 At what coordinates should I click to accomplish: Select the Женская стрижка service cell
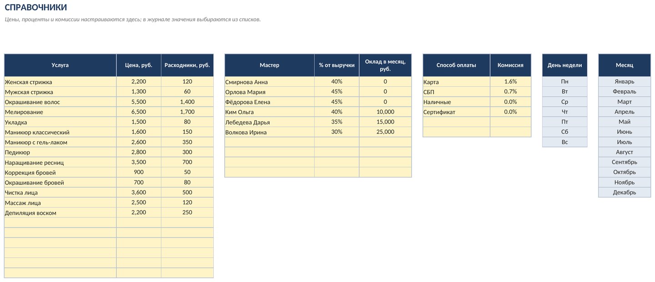pyautogui.click(x=60, y=82)
